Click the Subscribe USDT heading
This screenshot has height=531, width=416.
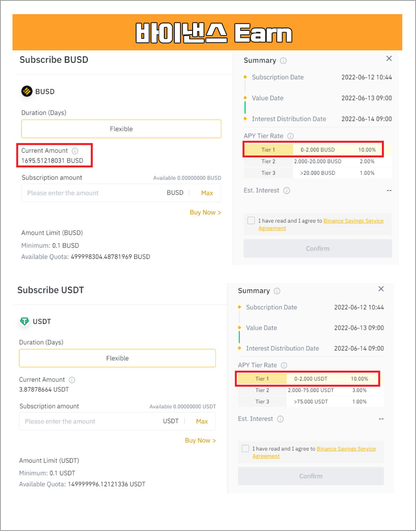coord(51,290)
